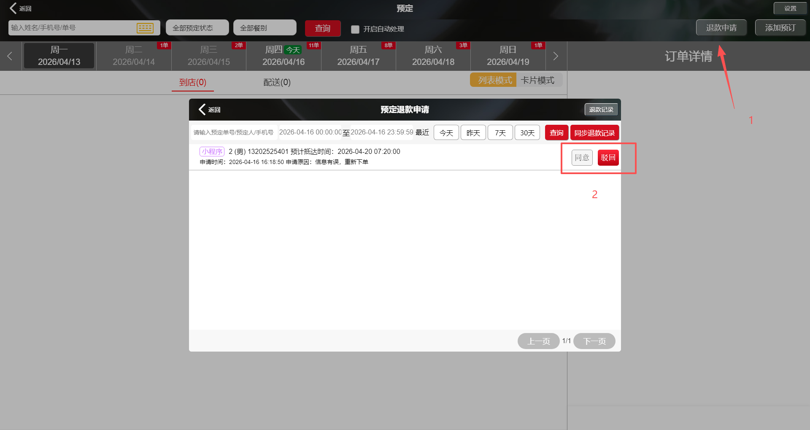This screenshot has width=810, height=430.
Task: Open the 全部预定状态 dropdown
Action: 197,28
